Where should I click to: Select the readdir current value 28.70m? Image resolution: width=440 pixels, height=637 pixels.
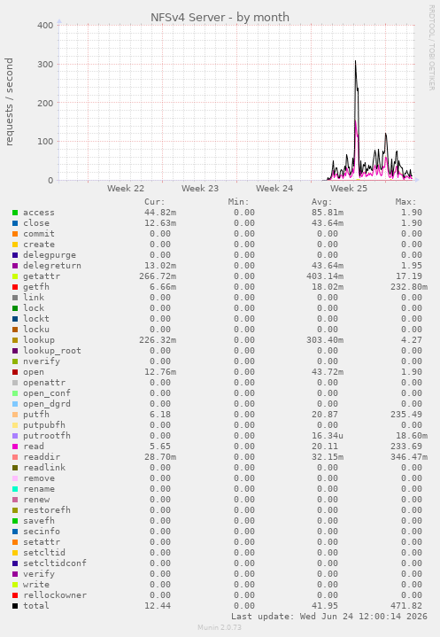160,457
